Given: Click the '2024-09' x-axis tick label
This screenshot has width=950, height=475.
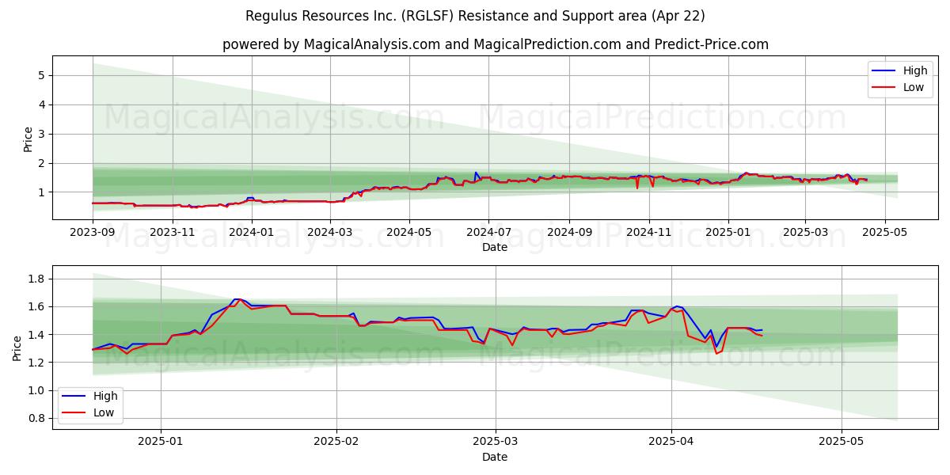Looking at the screenshot, I should [x=568, y=232].
